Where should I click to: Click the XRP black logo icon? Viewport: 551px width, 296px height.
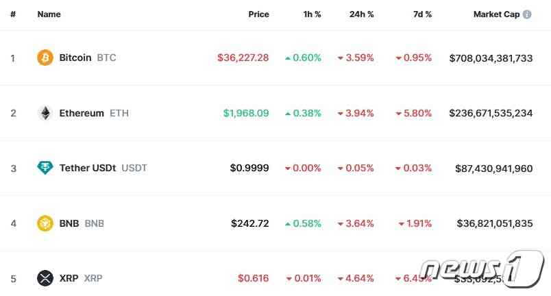(45, 278)
